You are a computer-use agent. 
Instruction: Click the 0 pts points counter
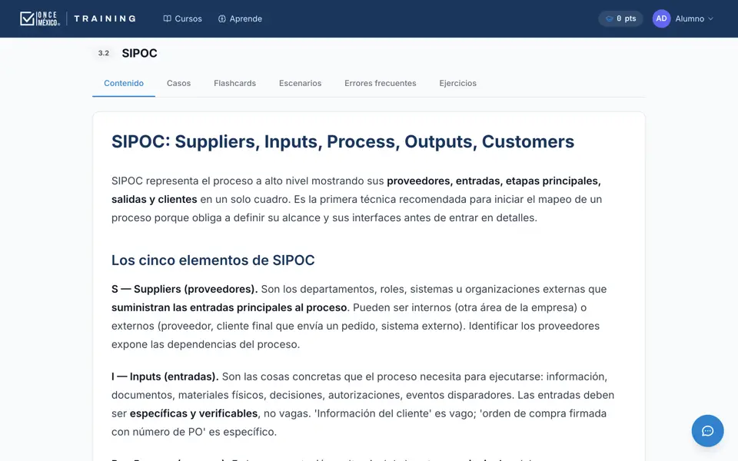[621, 18]
